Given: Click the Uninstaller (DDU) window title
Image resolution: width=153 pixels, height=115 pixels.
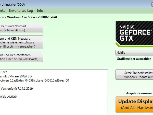Looking at the screenshot, I should (x=12, y=5).
